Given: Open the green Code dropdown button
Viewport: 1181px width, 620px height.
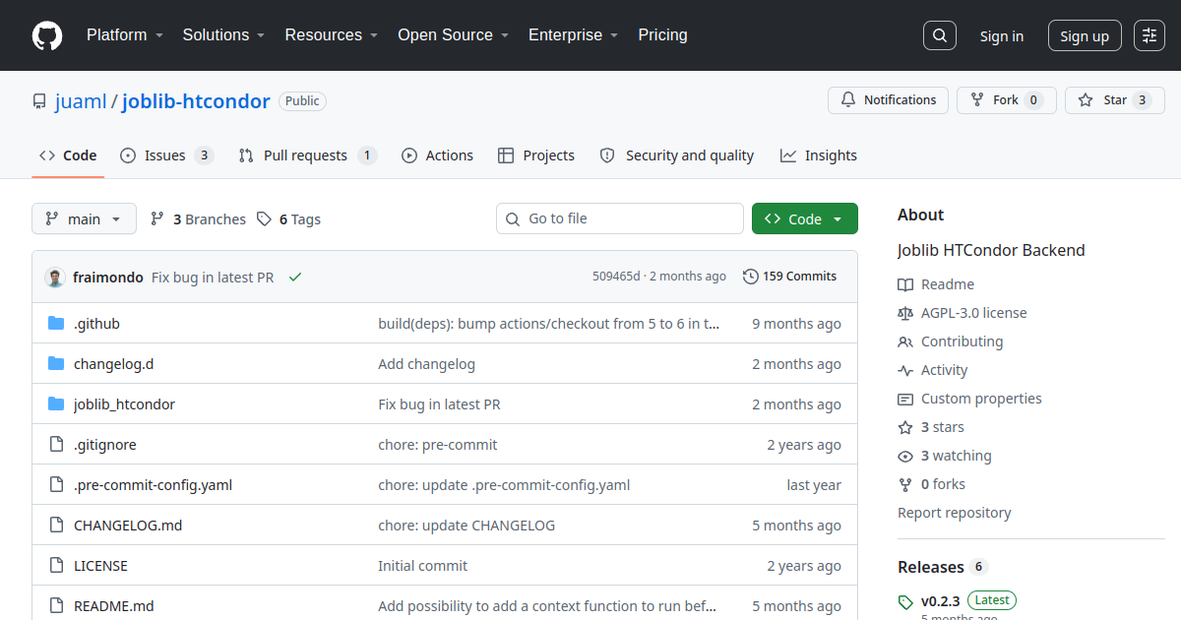Looking at the screenshot, I should [x=805, y=218].
